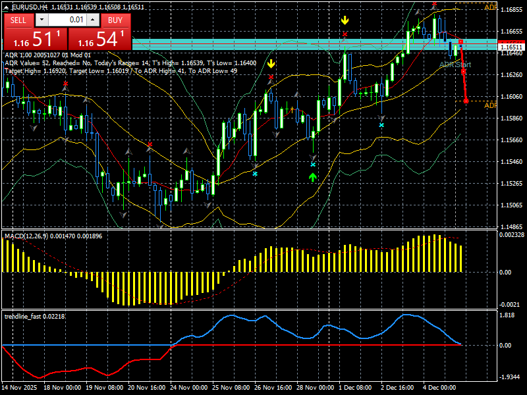Decrease lot volume with down arrow
527x395 pixels.
click(42, 20)
